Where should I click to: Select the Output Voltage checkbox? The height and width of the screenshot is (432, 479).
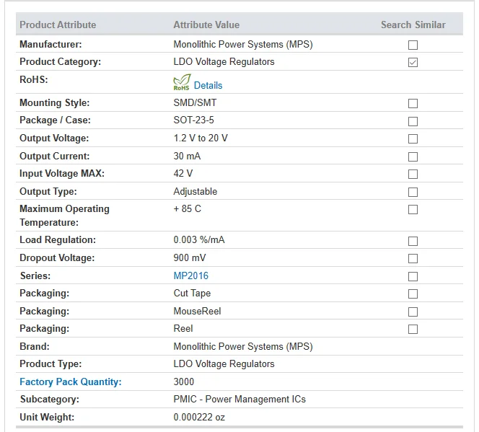(413, 138)
